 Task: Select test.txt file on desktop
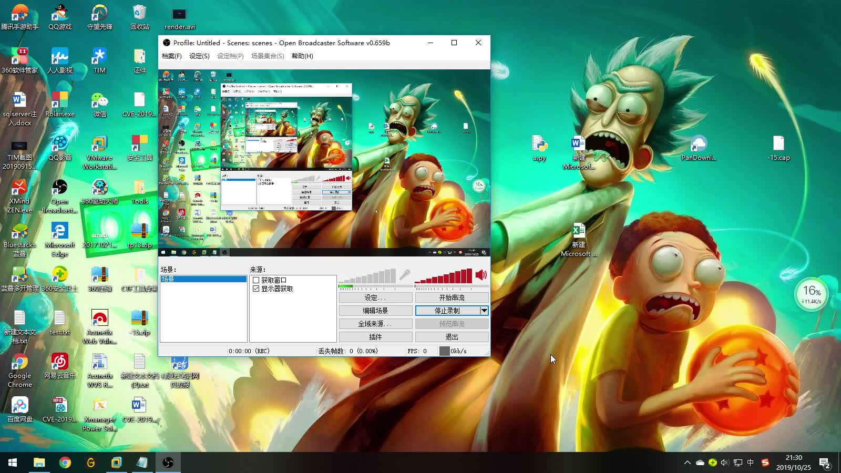click(x=60, y=322)
